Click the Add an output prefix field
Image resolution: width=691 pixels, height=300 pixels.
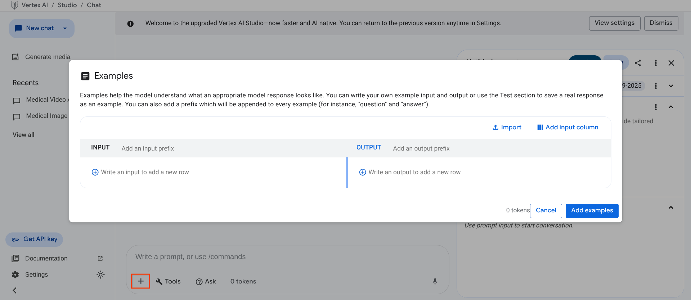(x=421, y=148)
